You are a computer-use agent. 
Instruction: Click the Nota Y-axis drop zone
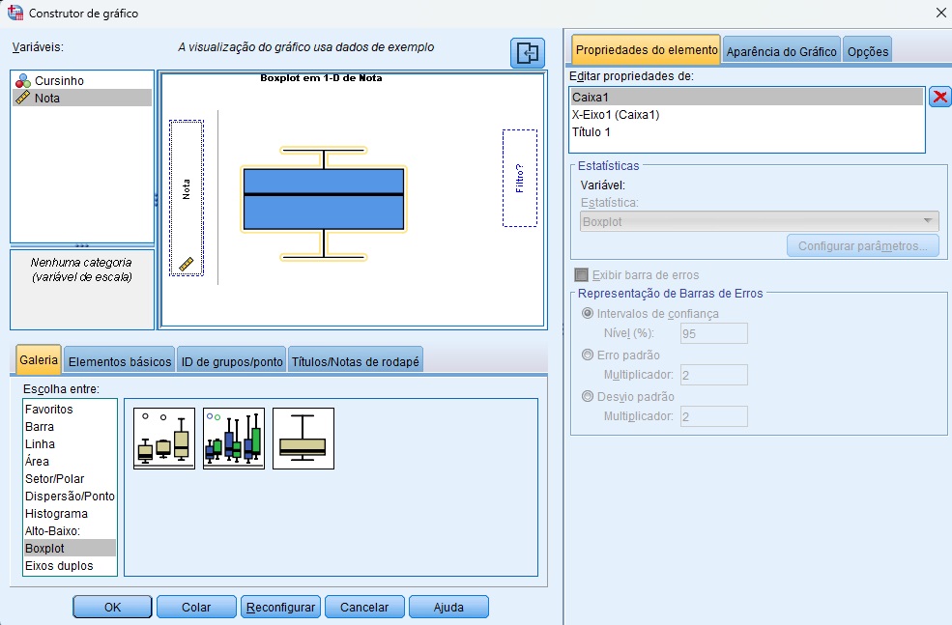pos(187,198)
